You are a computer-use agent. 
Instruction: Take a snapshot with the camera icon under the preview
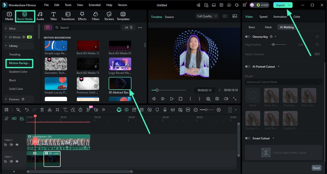(217, 99)
